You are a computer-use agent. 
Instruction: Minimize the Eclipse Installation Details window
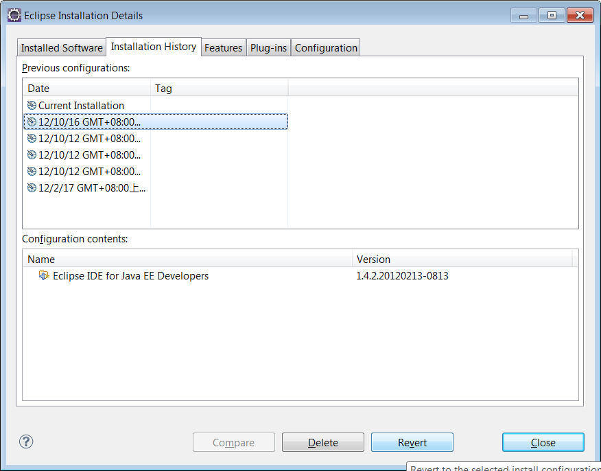click(523, 15)
